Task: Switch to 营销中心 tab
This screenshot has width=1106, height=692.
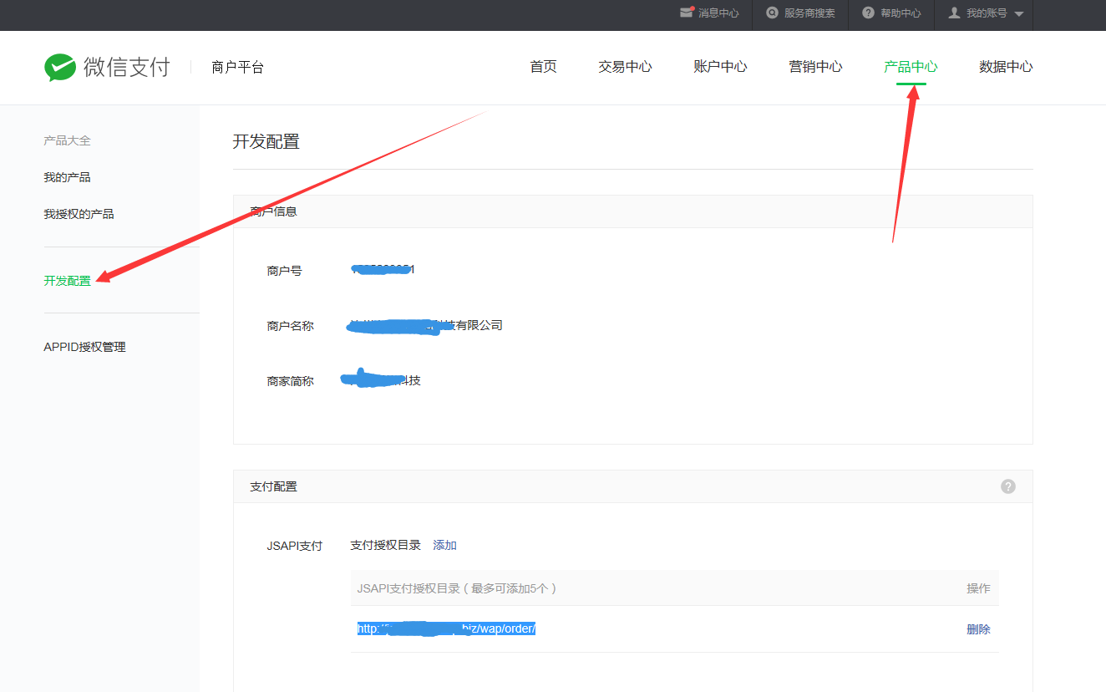Action: point(815,67)
